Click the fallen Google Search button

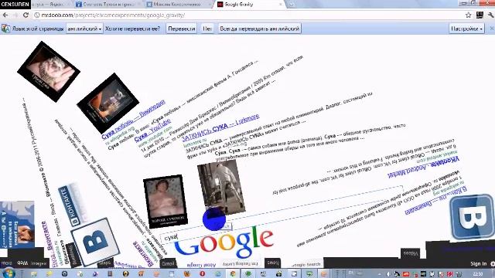(x=306, y=264)
